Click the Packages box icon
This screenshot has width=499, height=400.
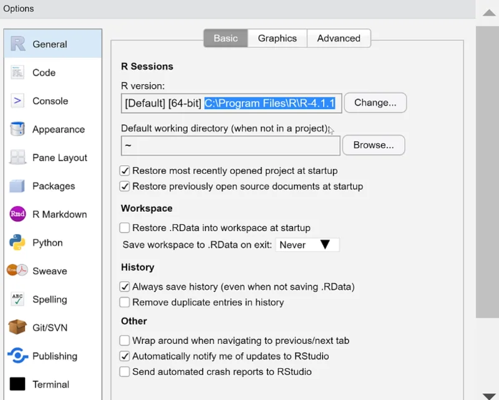(17, 186)
